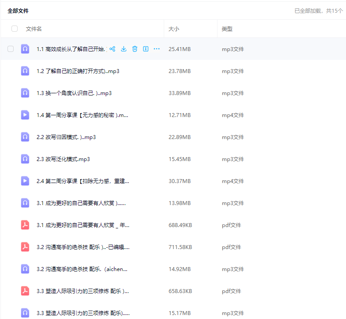346x319 pixels.
Task: Open file 2.3 改写泛化模式.mp3
Action: pos(63,159)
